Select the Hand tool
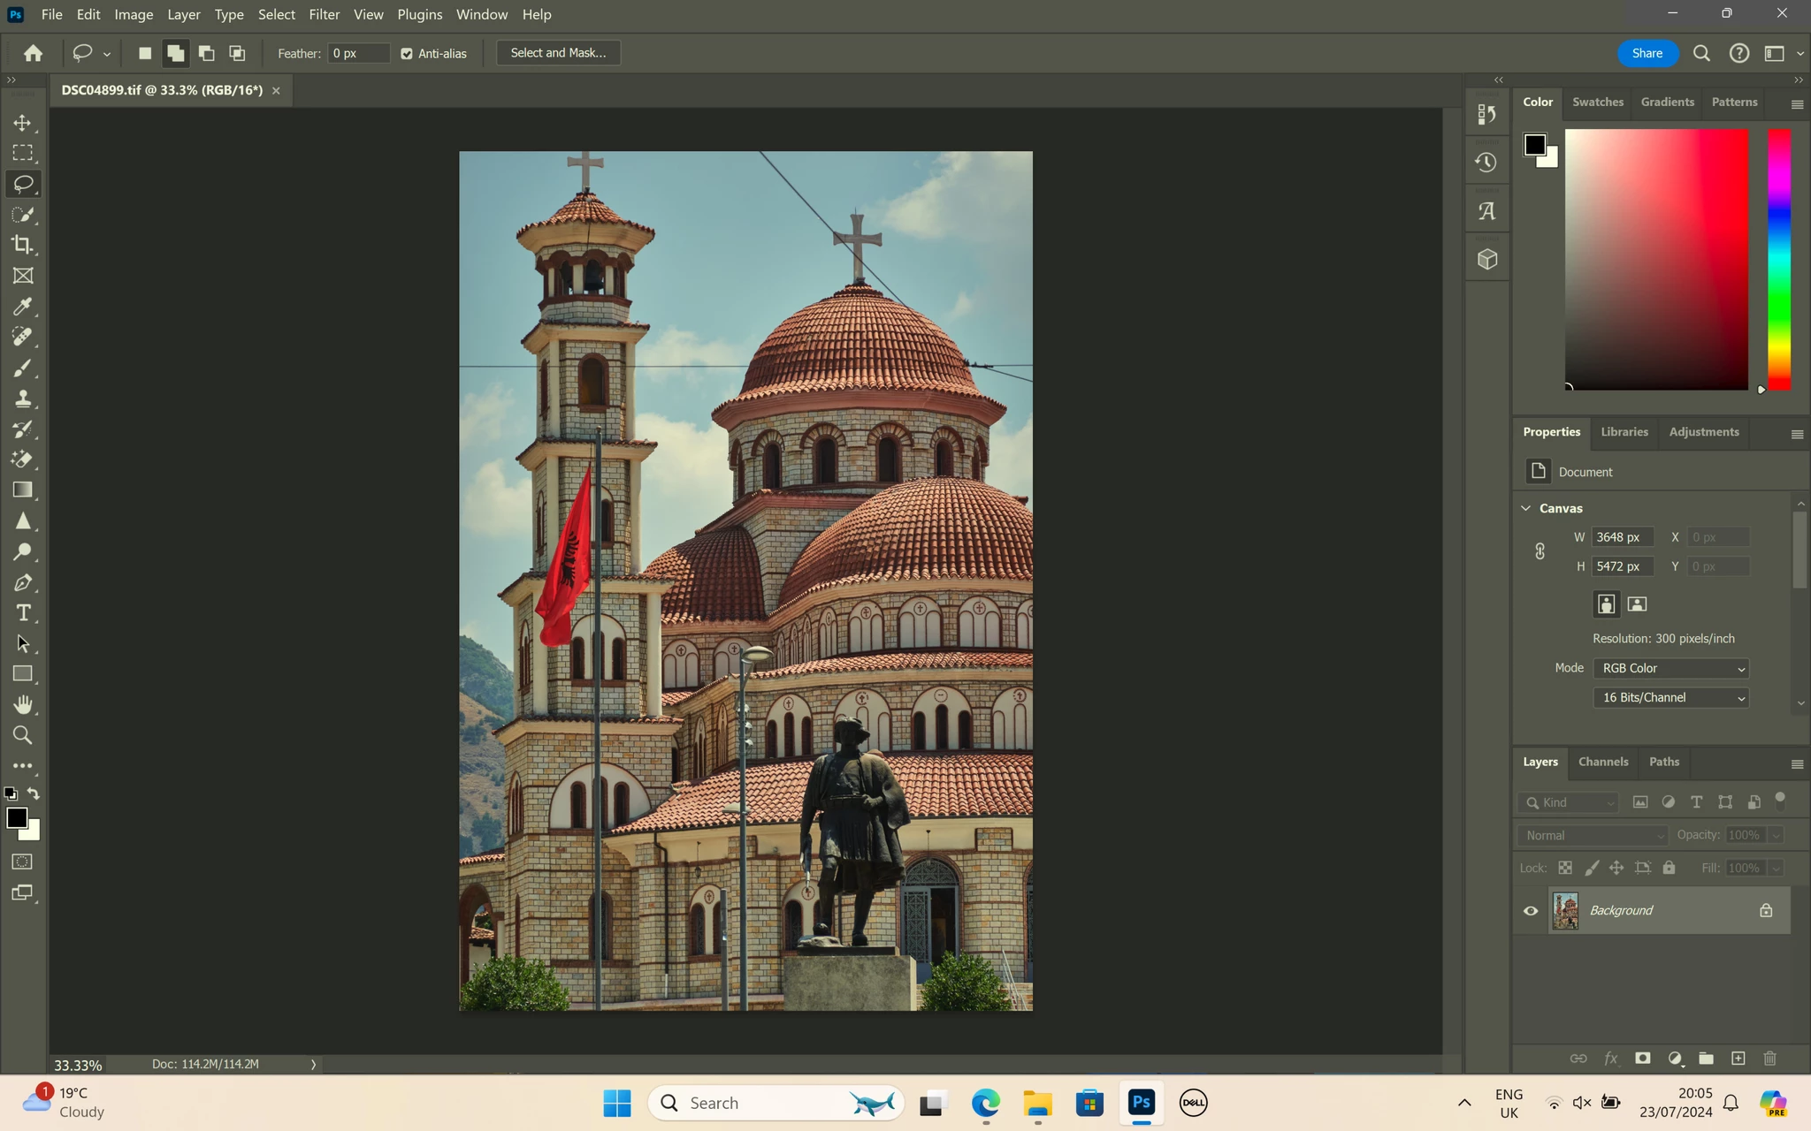The height and width of the screenshot is (1131, 1811). [x=23, y=704]
